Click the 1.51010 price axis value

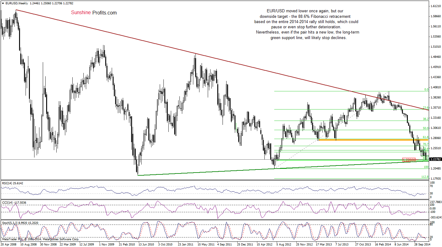coord(436,47)
